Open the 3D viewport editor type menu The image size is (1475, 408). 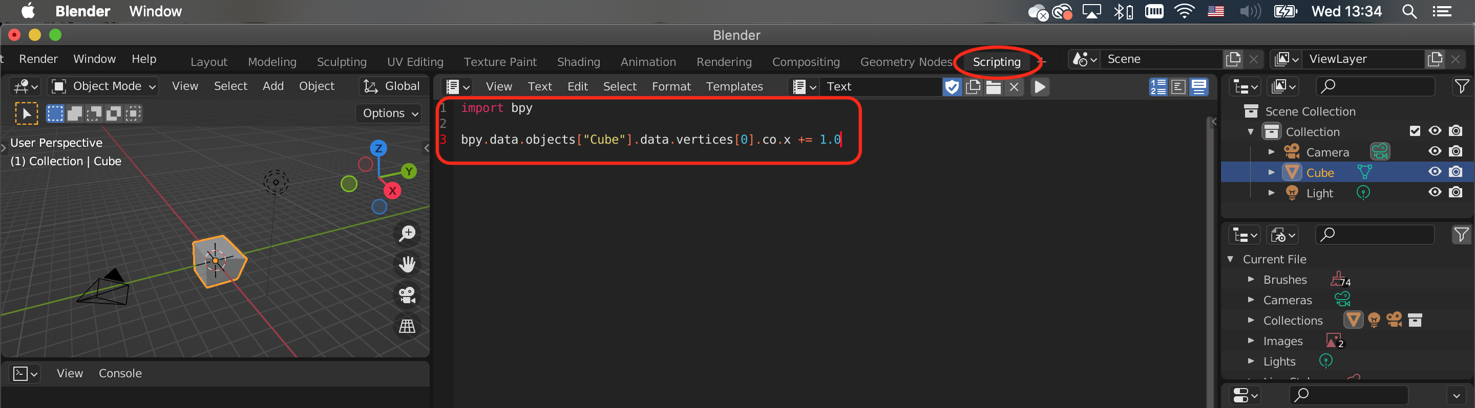pos(26,86)
